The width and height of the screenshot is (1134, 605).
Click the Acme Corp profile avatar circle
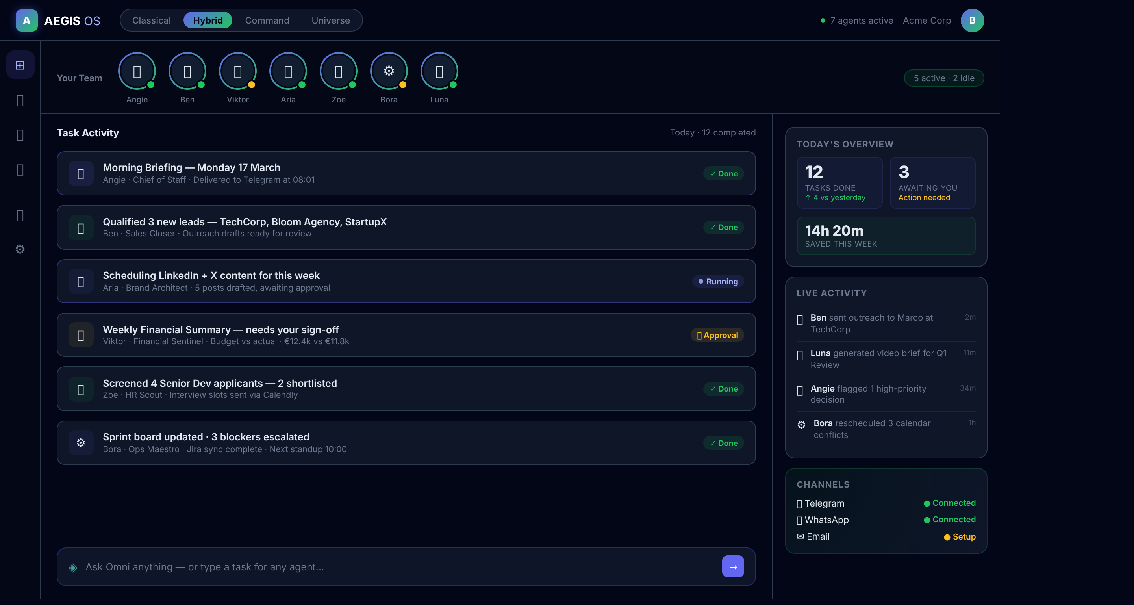973,20
